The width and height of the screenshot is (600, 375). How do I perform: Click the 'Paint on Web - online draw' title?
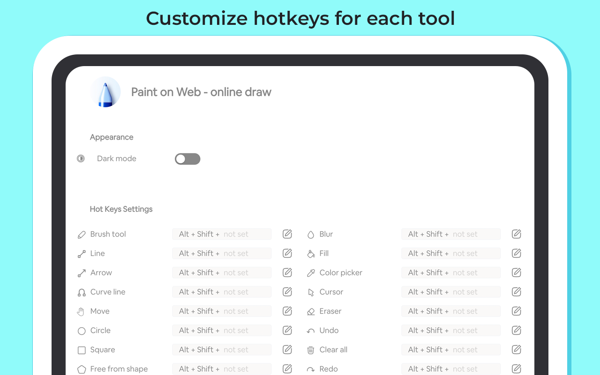tap(201, 92)
